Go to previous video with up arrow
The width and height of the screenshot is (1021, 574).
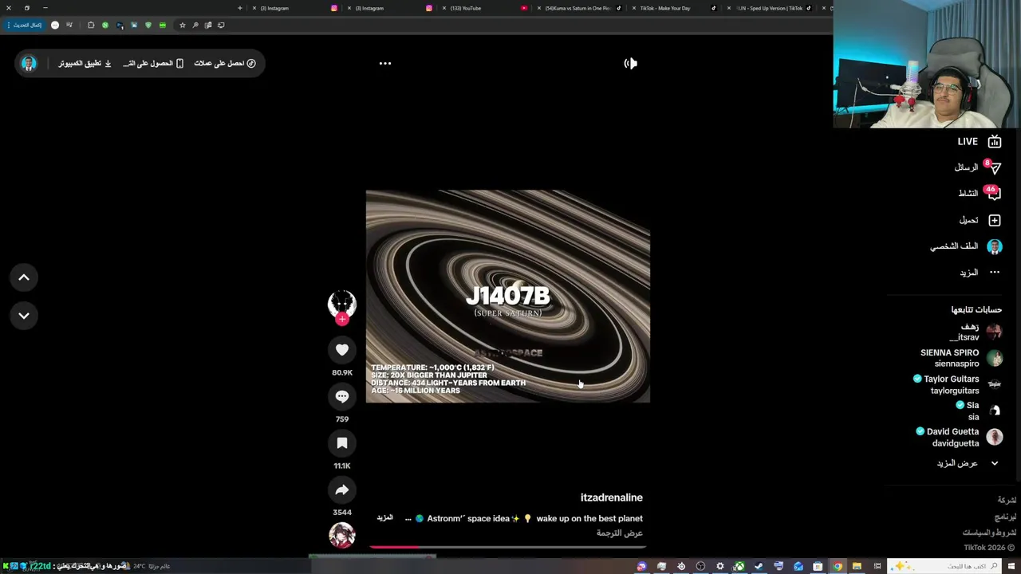pos(24,277)
